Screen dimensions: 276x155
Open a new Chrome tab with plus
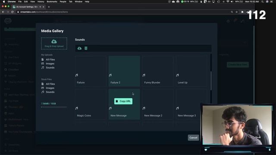tap(49, 7)
